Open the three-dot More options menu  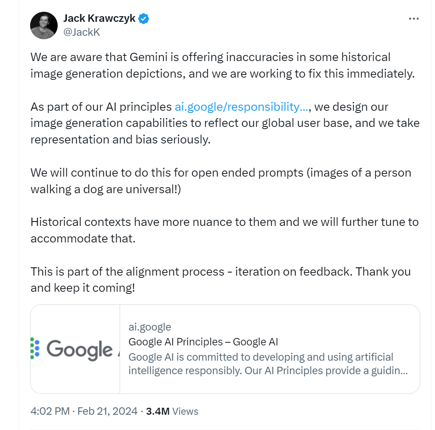point(413,19)
